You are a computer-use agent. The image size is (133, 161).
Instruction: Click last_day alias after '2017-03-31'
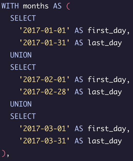tap(105, 141)
